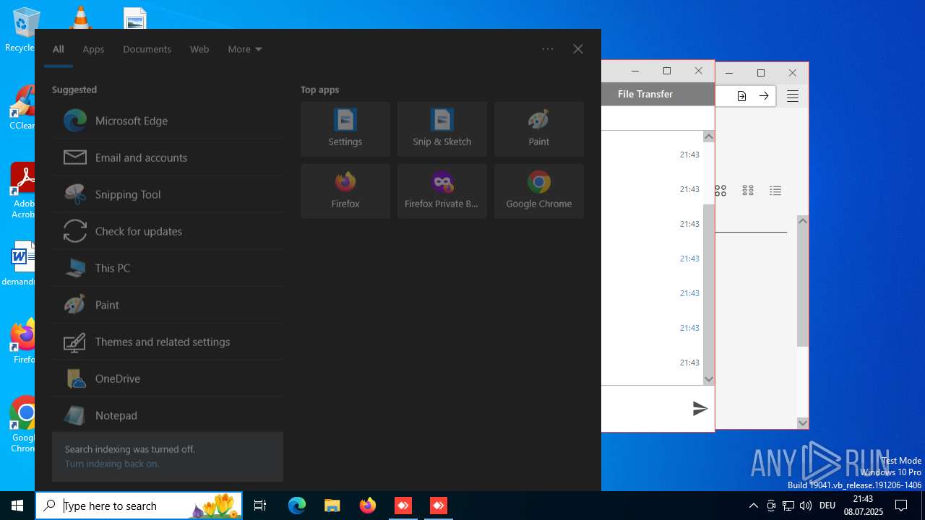
Task: Open Settings tile in Top apps
Action: pyautogui.click(x=345, y=129)
